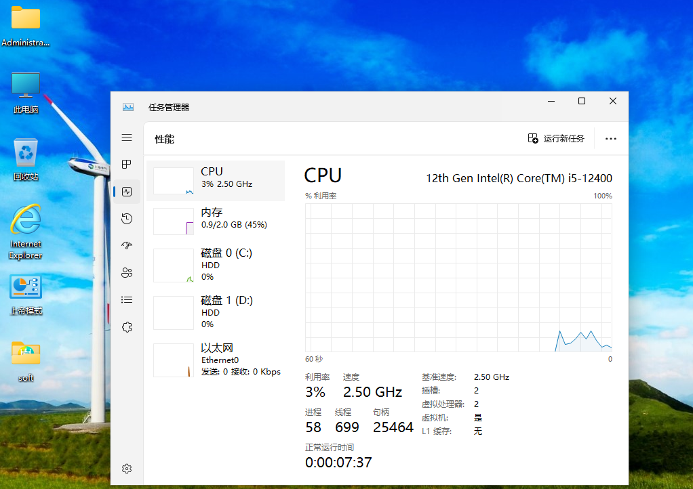
Task: Open the hamburger navigation menu
Action: pyautogui.click(x=127, y=137)
